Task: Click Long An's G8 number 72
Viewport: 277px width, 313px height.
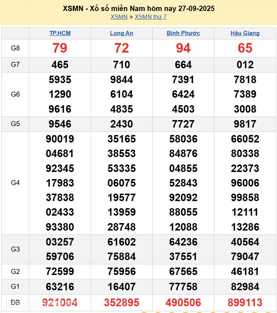Action: [122, 48]
